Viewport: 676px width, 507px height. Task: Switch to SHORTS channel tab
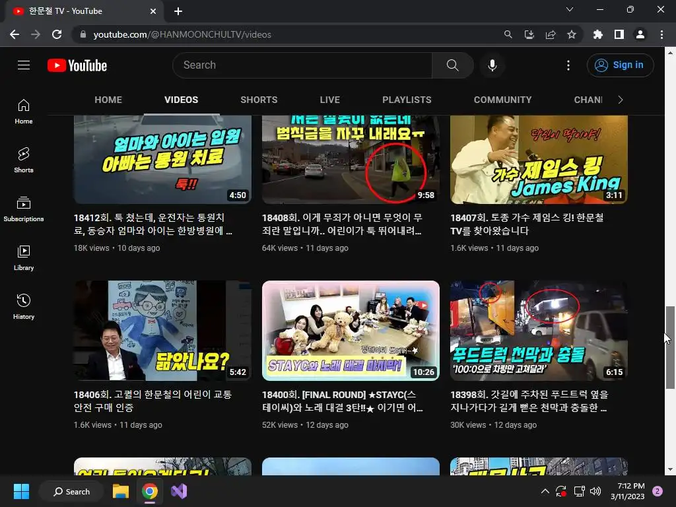[x=259, y=100]
